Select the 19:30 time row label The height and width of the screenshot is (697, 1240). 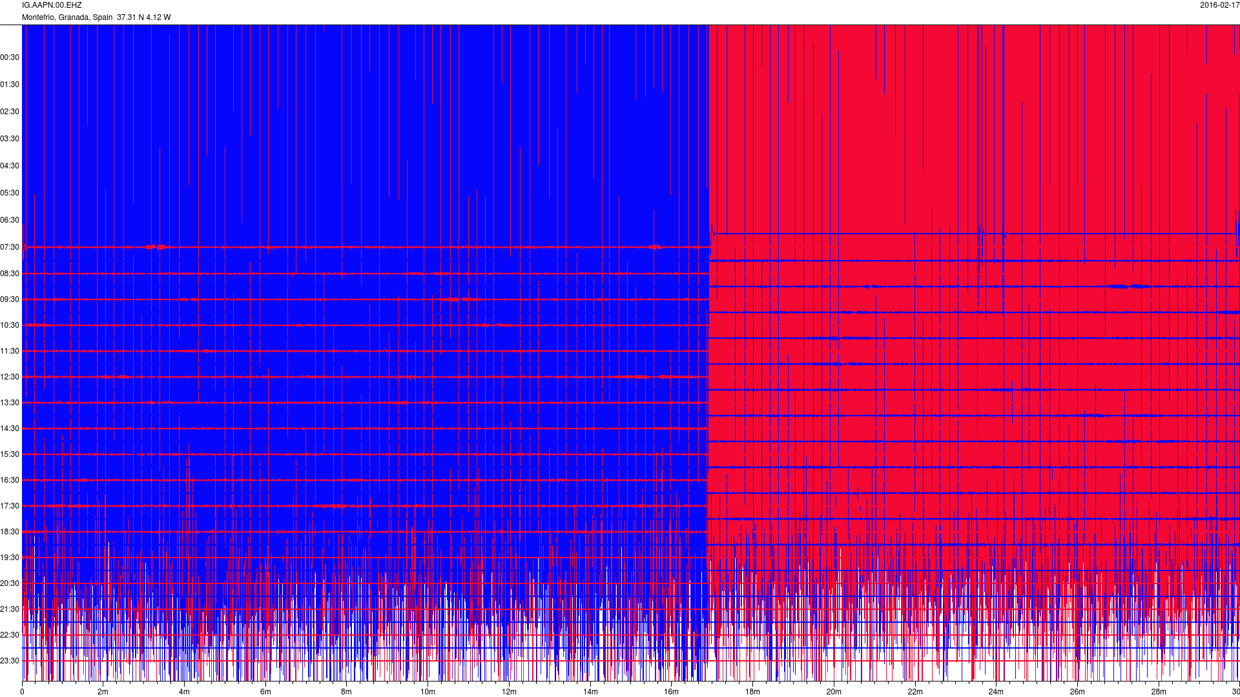10,558
